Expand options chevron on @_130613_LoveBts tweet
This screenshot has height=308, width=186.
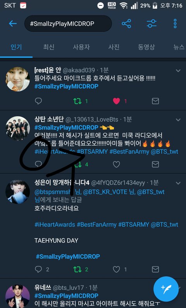(178, 120)
